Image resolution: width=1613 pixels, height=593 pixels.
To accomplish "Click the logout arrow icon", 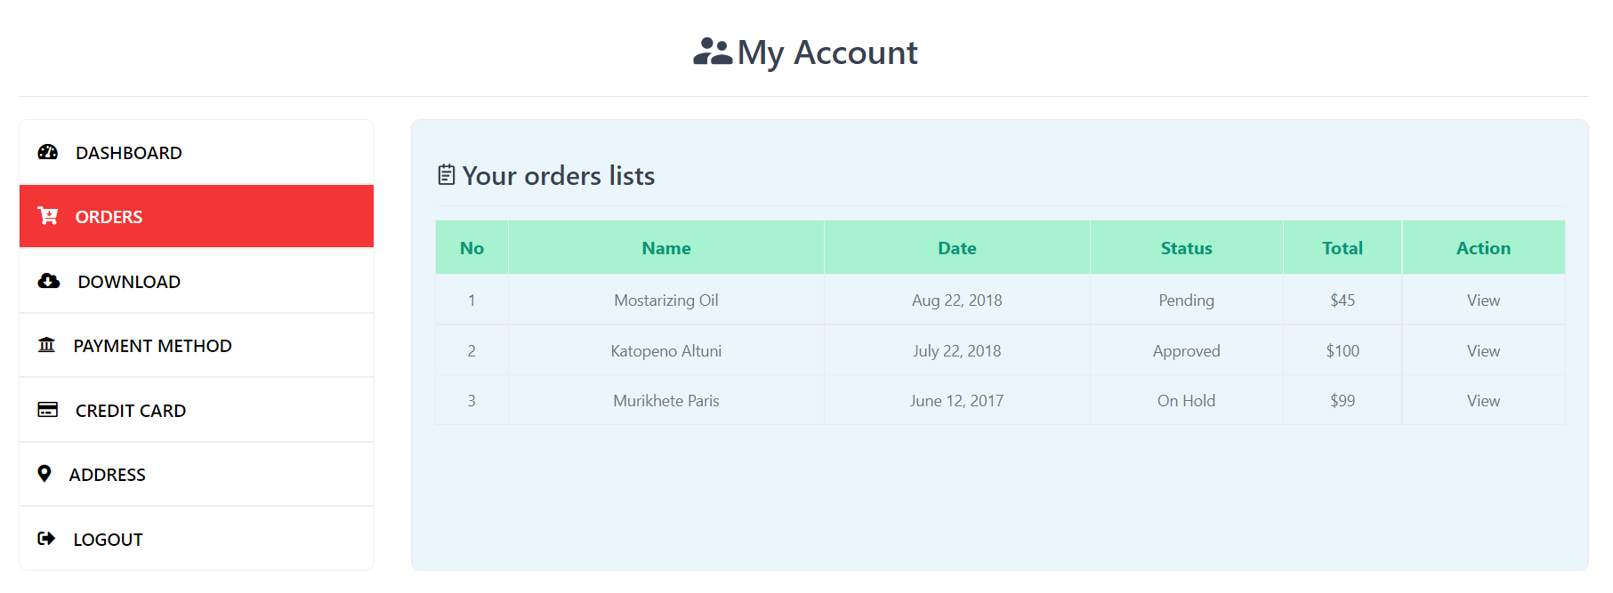I will click(x=46, y=539).
